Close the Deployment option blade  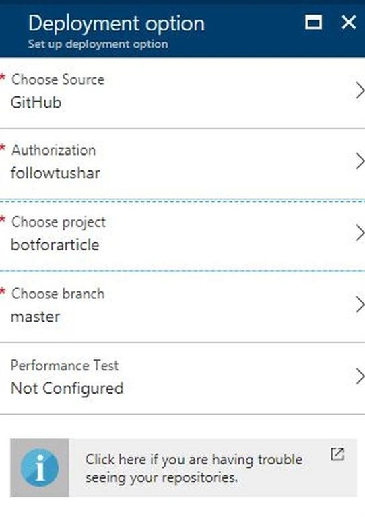click(x=349, y=22)
